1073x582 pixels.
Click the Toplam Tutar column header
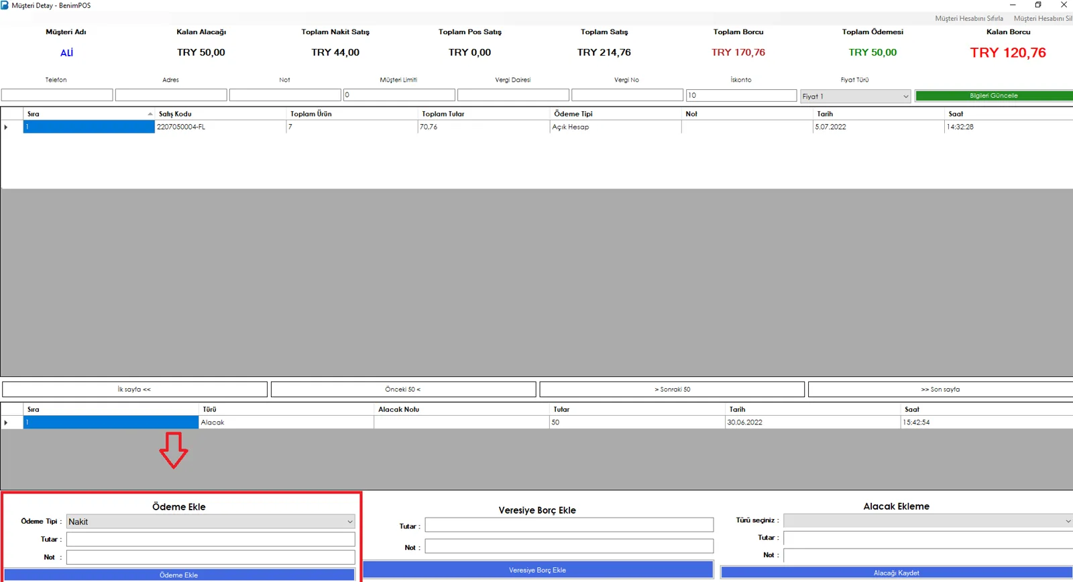coord(484,114)
